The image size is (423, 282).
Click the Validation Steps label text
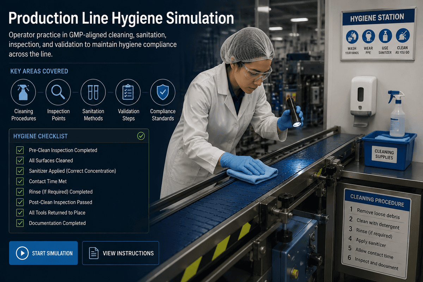pyautogui.click(x=128, y=115)
